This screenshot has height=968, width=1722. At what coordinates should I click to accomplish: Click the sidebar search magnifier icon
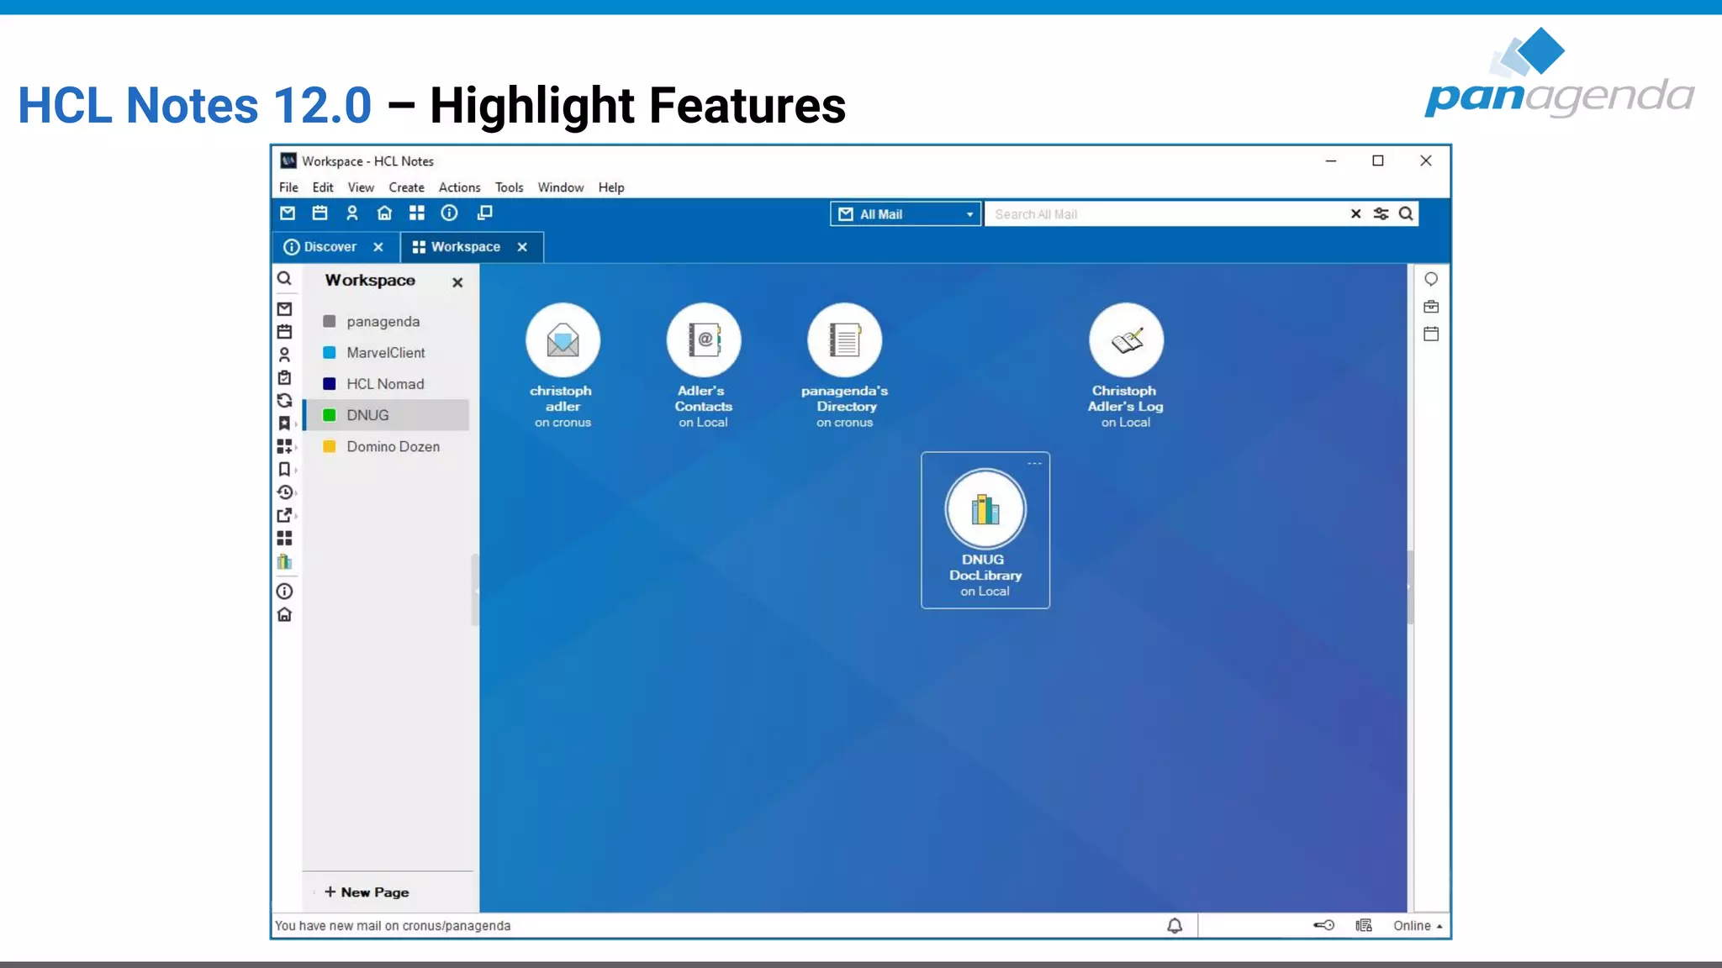point(284,278)
